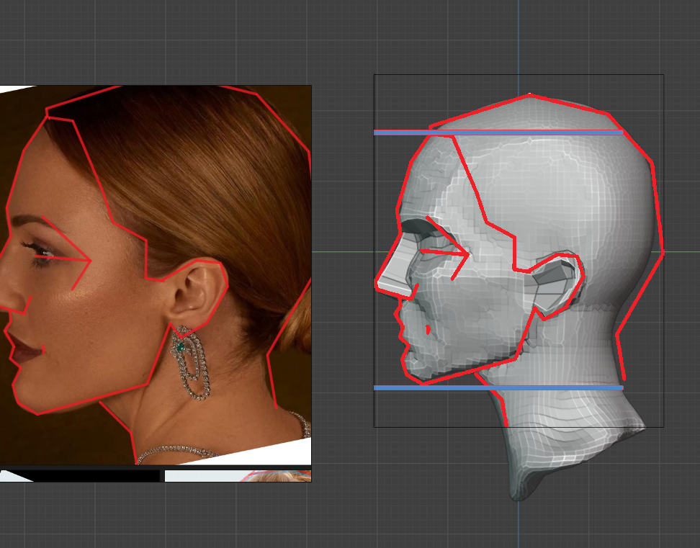Select the upper blue horizontal guide bar

(498, 132)
